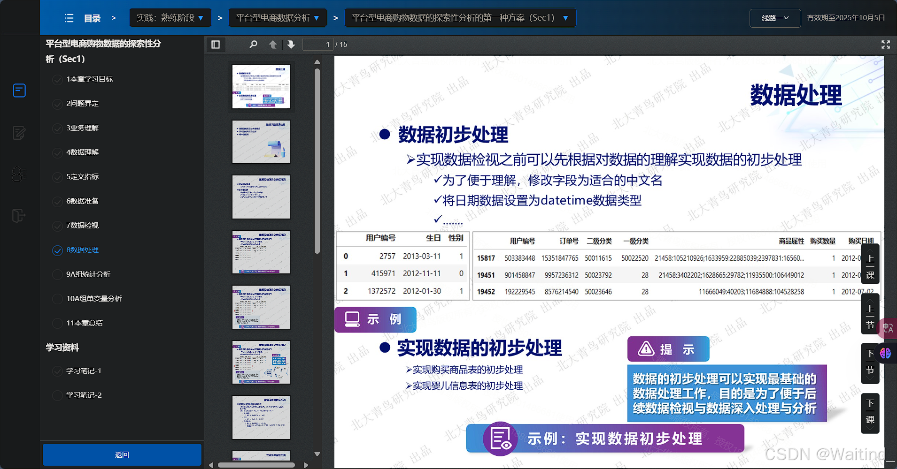Select the first slide thumbnail
This screenshot has height=469, width=897.
point(261,87)
